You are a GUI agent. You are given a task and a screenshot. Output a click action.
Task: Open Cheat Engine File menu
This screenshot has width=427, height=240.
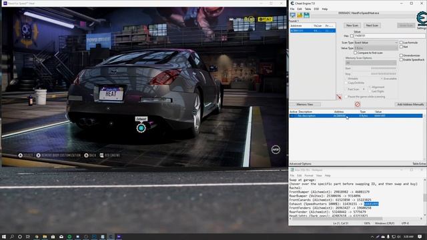click(x=292, y=9)
